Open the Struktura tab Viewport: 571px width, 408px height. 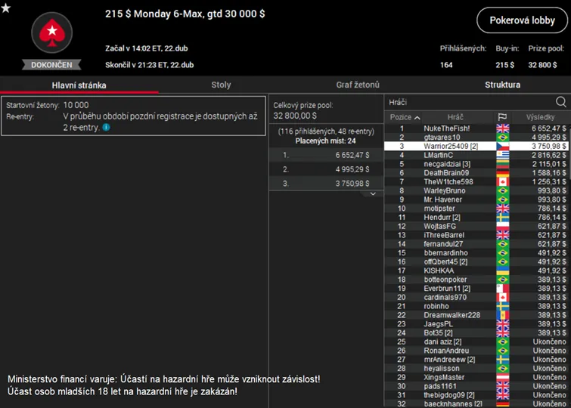[x=502, y=85]
